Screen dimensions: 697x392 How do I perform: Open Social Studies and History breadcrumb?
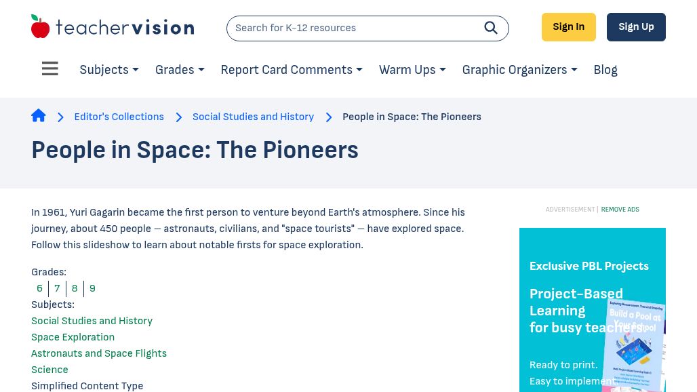(x=253, y=117)
